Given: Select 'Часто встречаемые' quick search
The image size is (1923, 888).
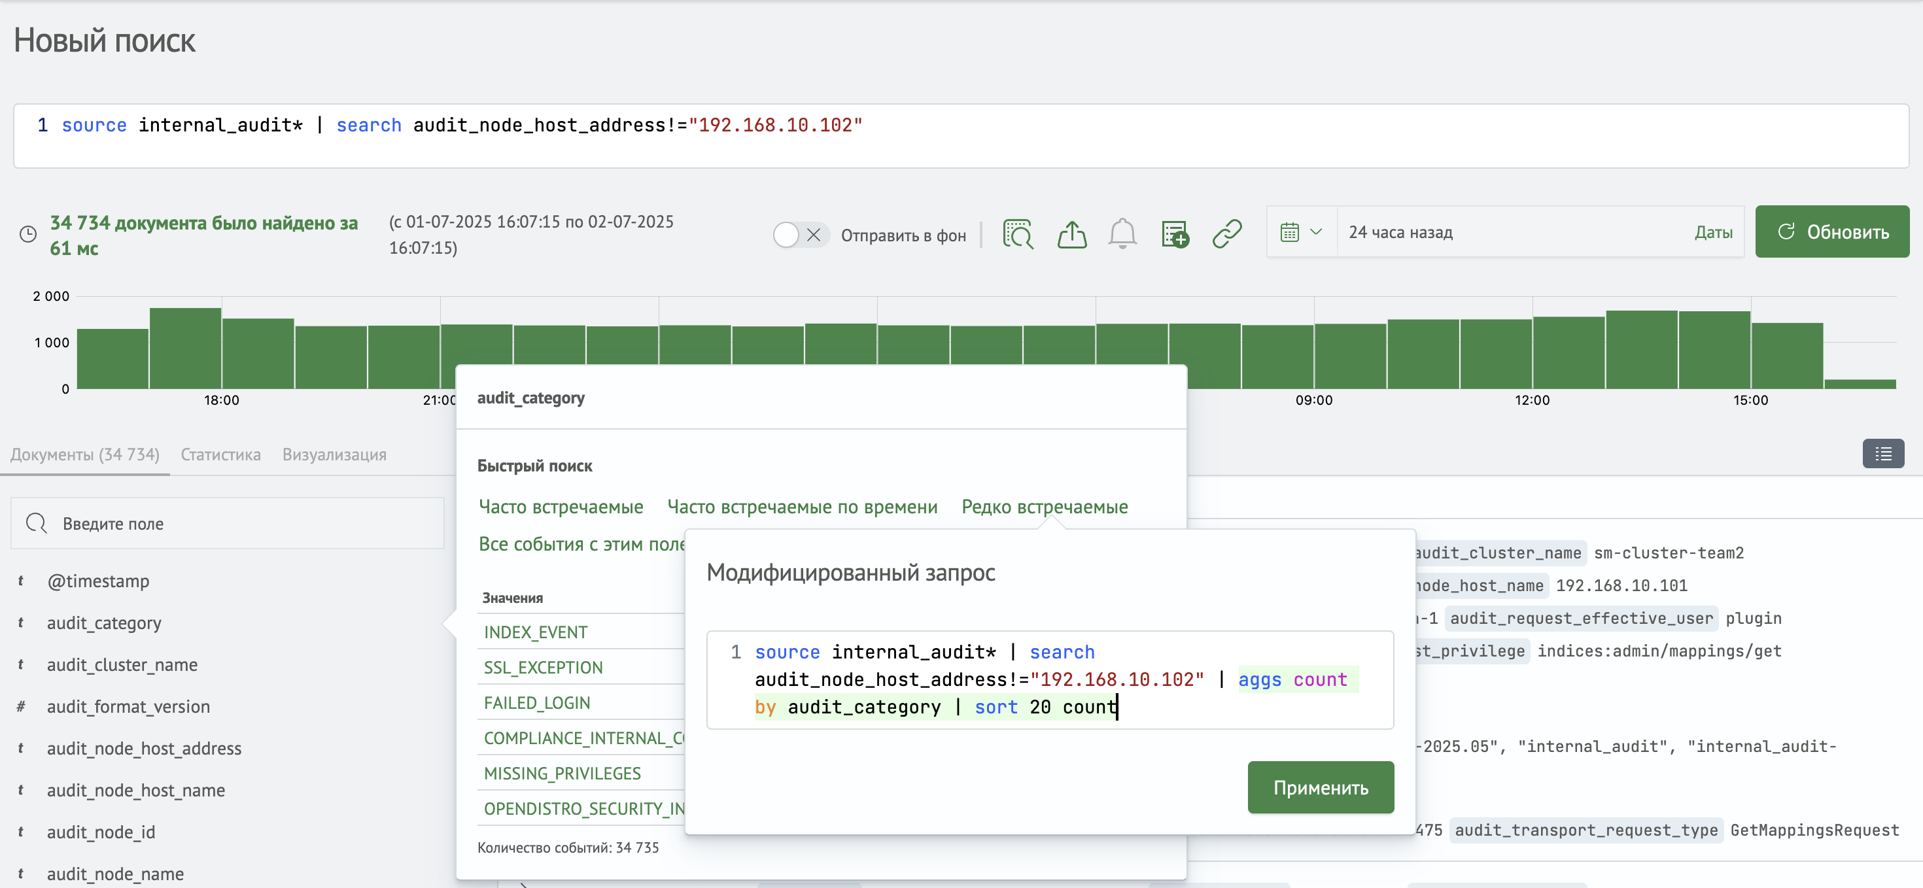Looking at the screenshot, I should (x=561, y=507).
